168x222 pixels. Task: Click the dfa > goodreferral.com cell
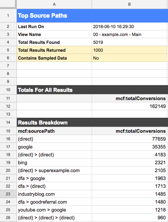coord(54,202)
